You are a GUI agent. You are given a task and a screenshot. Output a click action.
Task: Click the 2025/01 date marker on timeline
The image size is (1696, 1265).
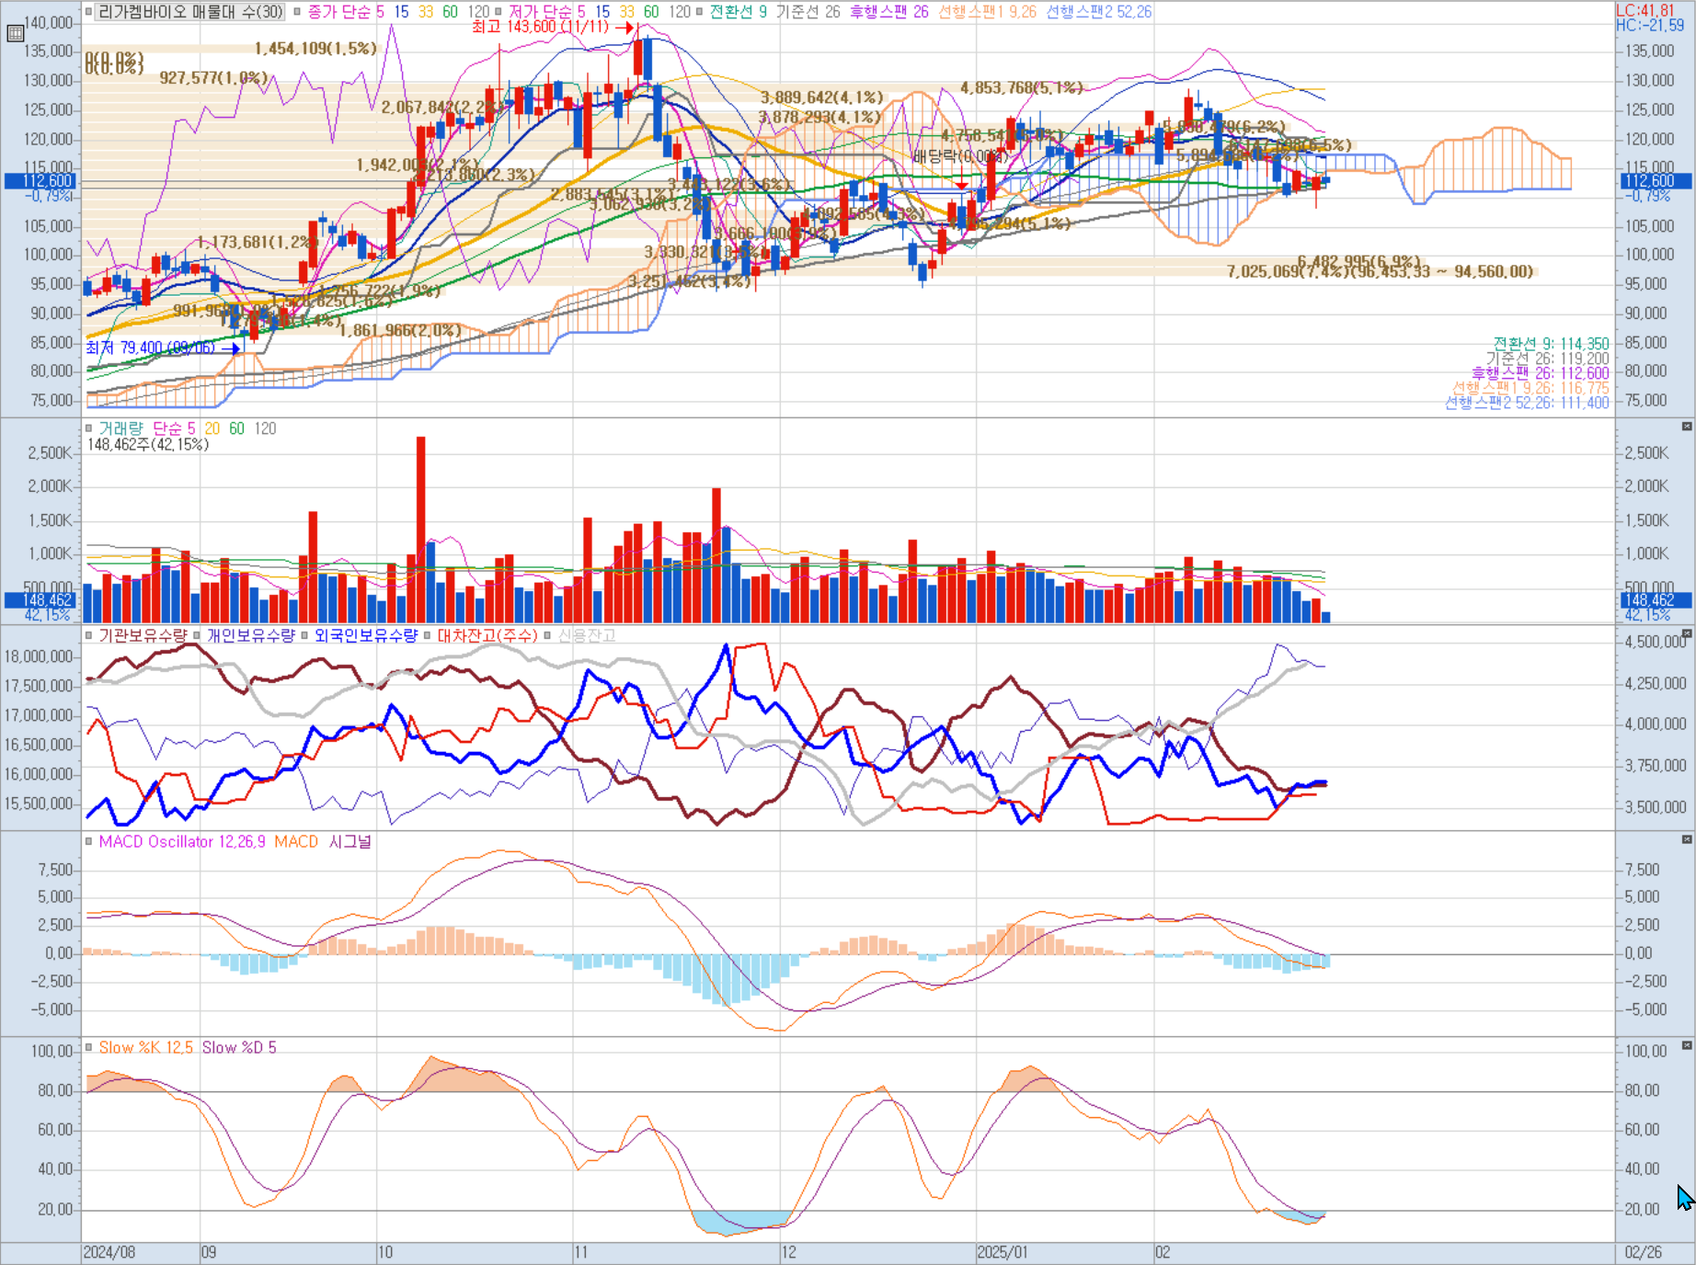[1002, 1252]
